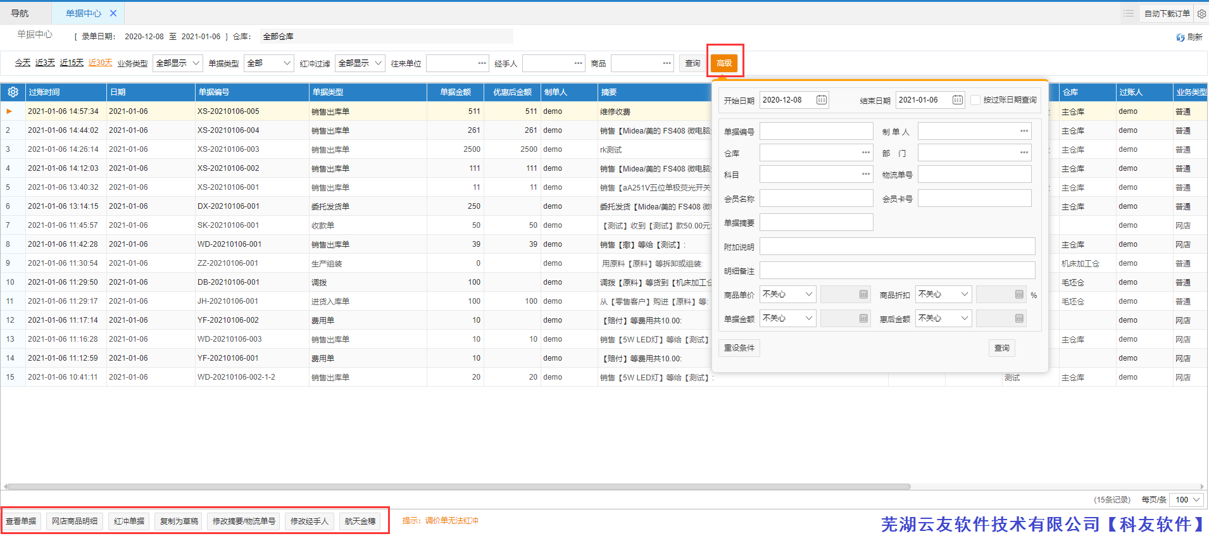Open the 单据金额 calculator icon
Viewport: 1209px width, 536px height.
[x=863, y=318]
